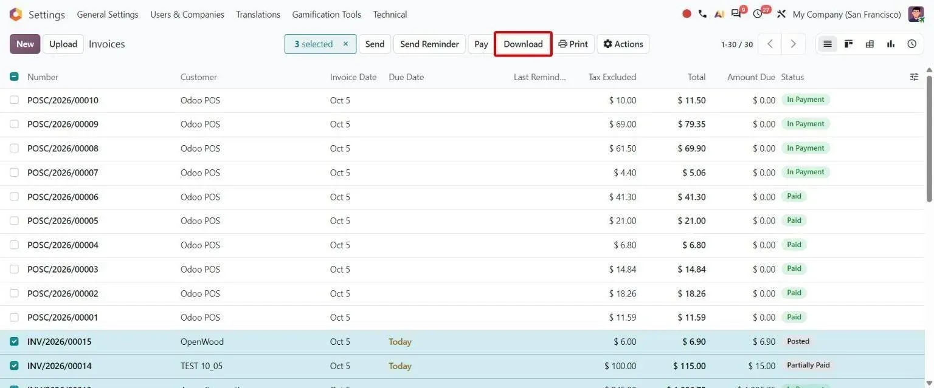This screenshot has height=388, width=934.
Task: Click the Pay button
Action: point(481,44)
